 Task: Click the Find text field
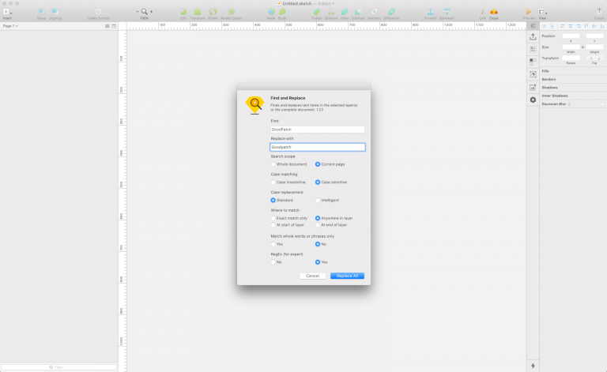pos(317,129)
